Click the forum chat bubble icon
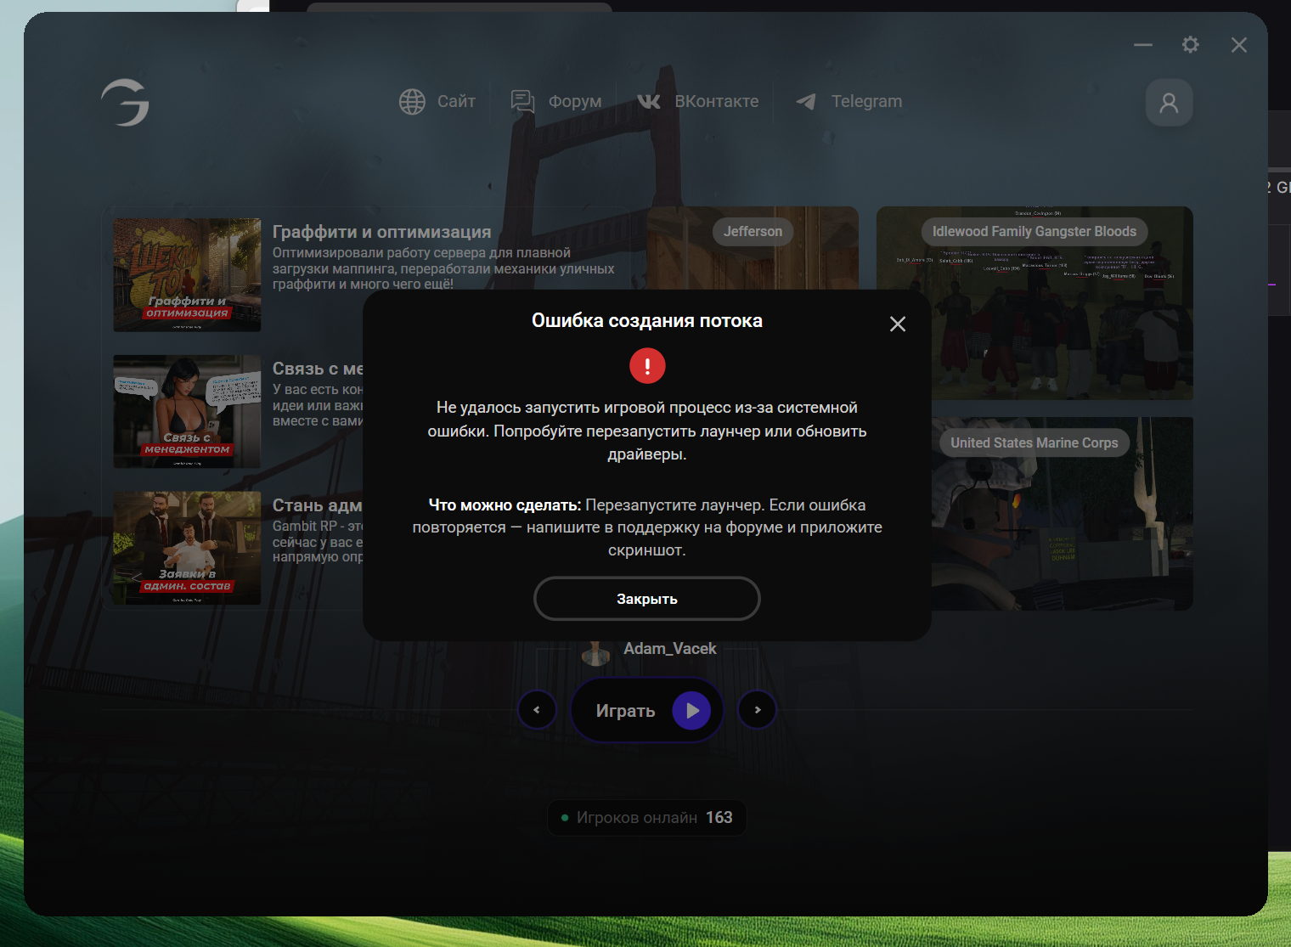The image size is (1291, 947). tap(522, 102)
